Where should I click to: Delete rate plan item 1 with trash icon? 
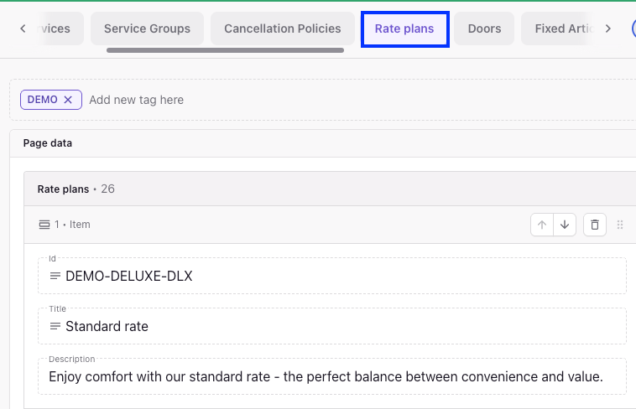[595, 225]
